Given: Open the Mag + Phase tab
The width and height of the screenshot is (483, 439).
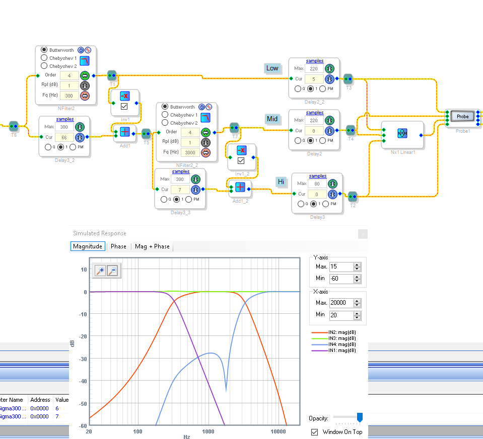Looking at the screenshot, I should pos(152,246).
